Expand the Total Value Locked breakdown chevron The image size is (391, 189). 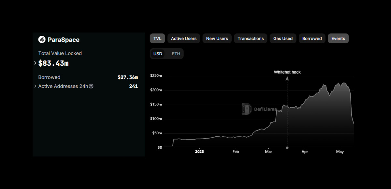pyautogui.click(x=35, y=63)
